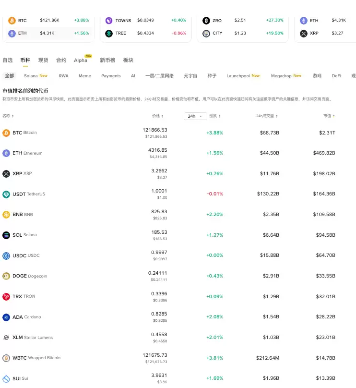Click the Cardano ADA coin icon

pyautogui.click(x=6, y=317)
